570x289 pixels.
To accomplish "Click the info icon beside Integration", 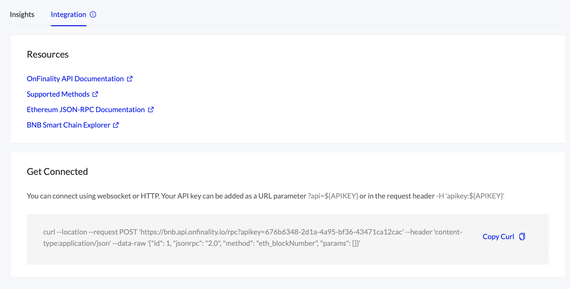I will (x=93, y=15).
